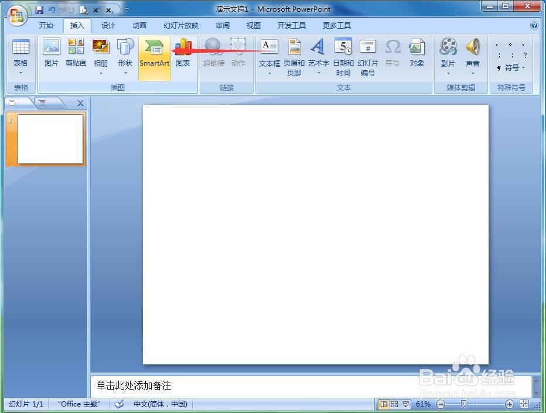Switch to the 幻灯片放映 ribbon tab
The width and height of the screenshot is (546, 413).
[x=180, y=25]
